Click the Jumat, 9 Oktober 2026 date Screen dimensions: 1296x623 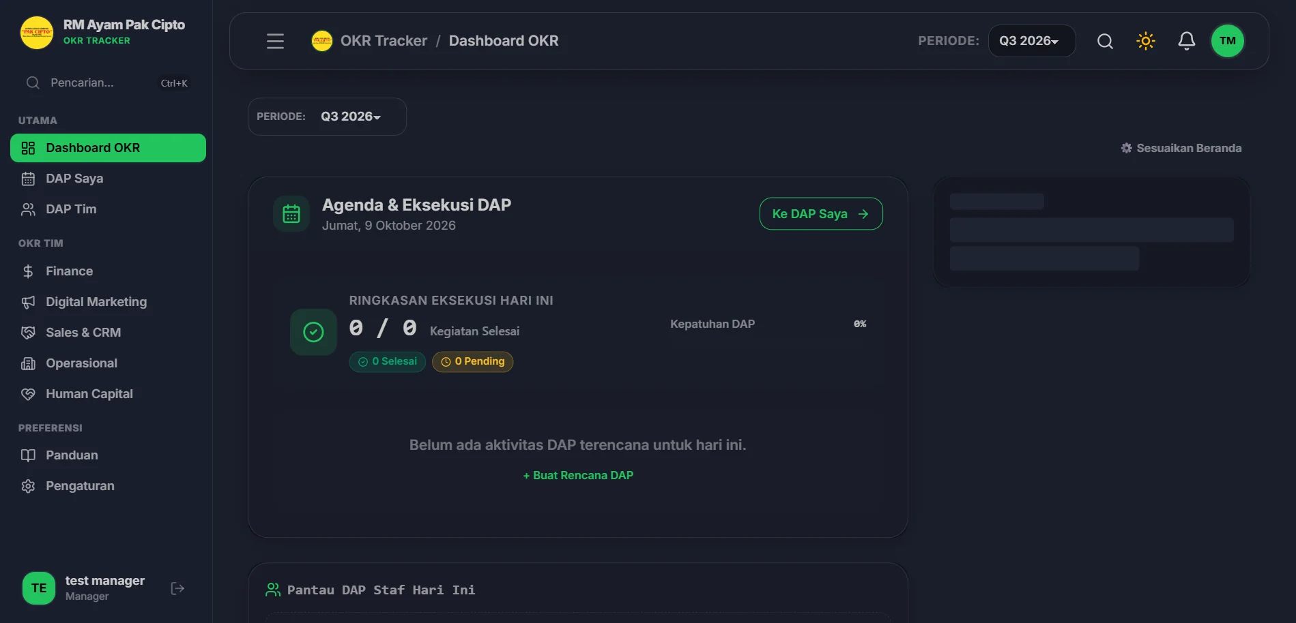click(x=389, y=226)
